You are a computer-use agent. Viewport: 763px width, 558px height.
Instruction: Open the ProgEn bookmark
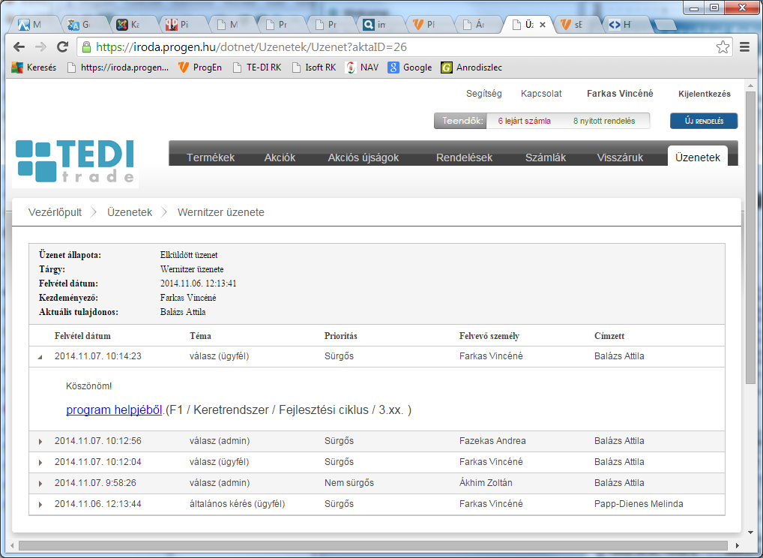coord(200,67)
